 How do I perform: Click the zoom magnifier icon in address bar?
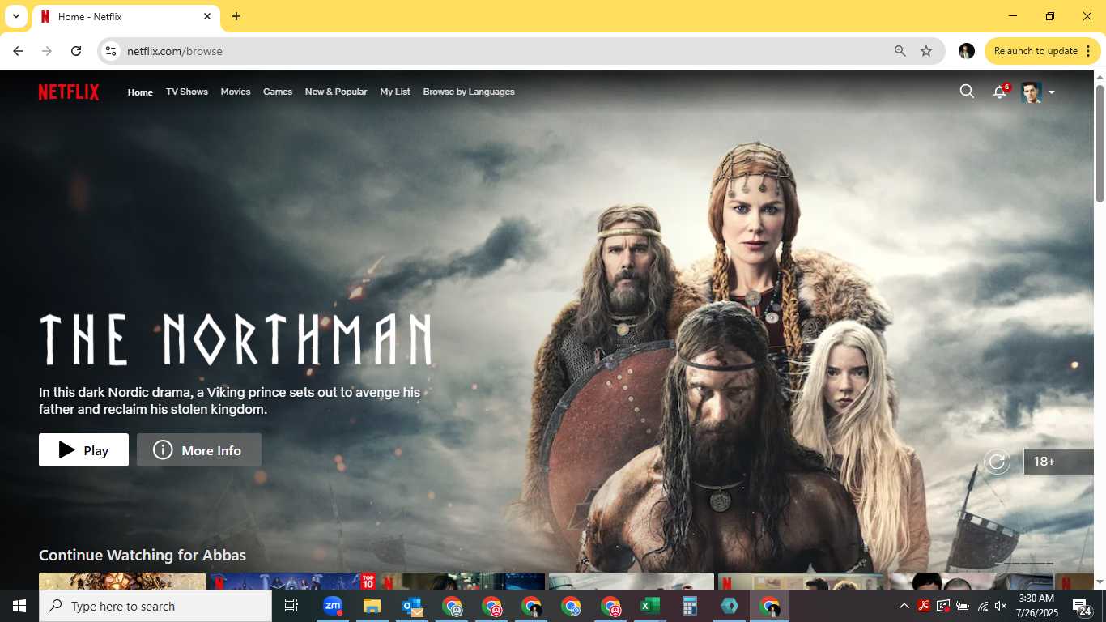(x=900, y=51)
